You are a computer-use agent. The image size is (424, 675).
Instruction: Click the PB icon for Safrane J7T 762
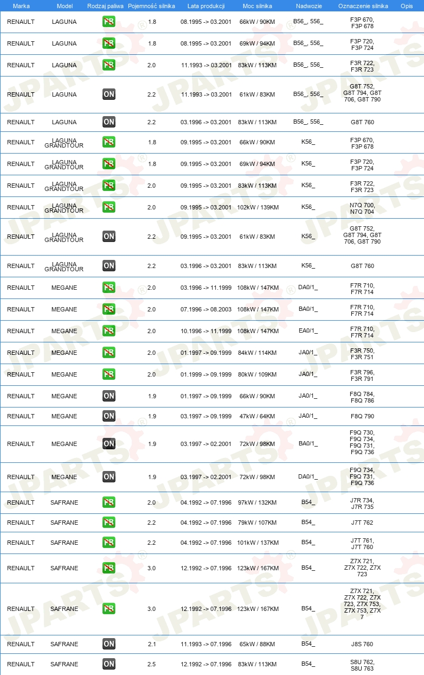[109, 523]
